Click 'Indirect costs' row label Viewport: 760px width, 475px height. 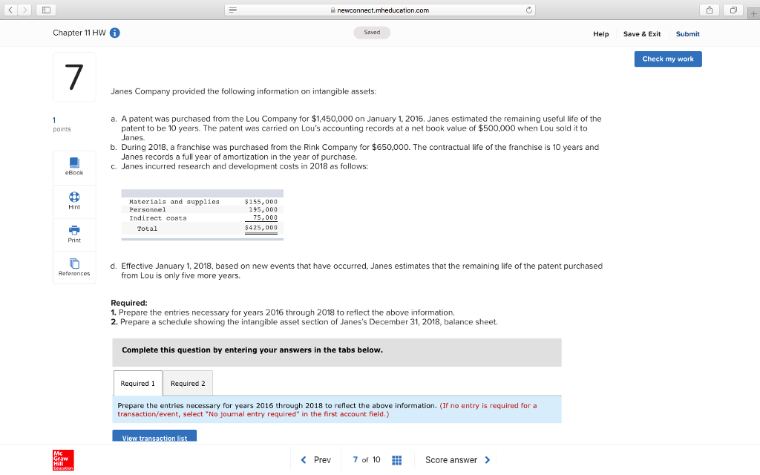[x=158, y=218]
